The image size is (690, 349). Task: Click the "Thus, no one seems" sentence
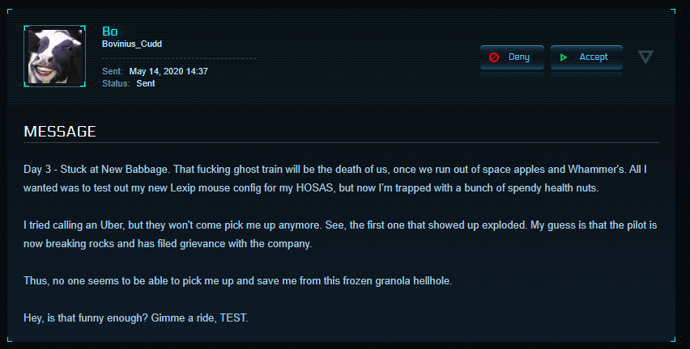click(244, 280)
